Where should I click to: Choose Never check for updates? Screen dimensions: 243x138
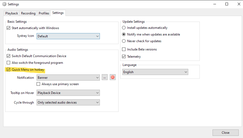click(x=124, y=41)
